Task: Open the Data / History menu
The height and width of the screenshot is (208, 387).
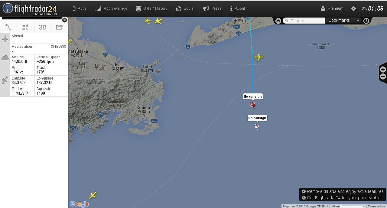Action: click(x=151, y=8)
